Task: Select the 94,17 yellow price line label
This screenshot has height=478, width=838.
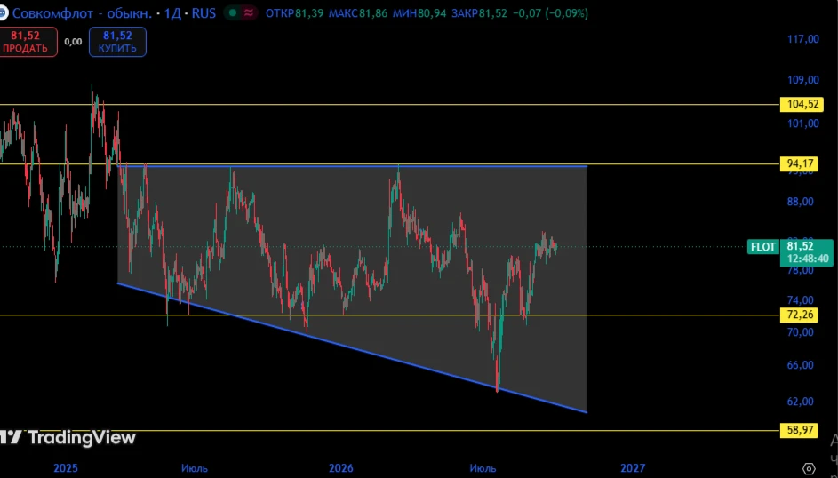Action: (799, 164)
